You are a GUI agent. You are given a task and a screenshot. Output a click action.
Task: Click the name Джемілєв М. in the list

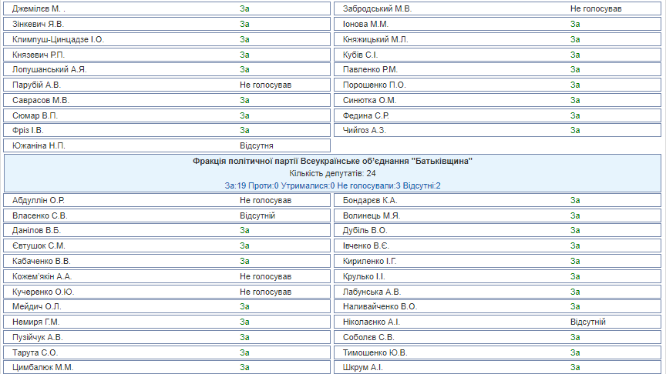40,8
